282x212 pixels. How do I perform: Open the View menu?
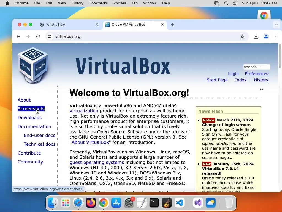[62, 3]
